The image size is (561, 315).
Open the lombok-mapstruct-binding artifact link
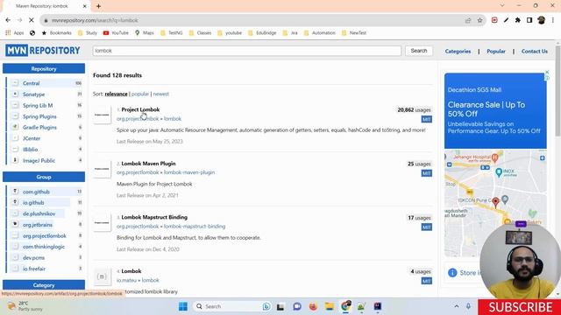(195, 227)
